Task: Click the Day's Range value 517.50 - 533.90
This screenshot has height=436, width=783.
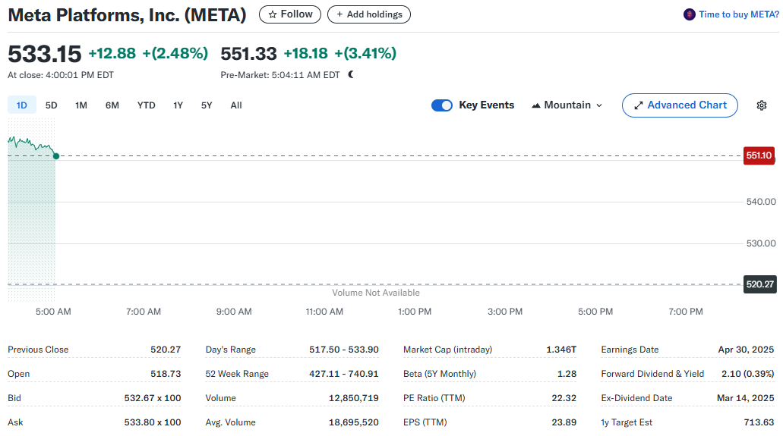Action: click(344, 350)
